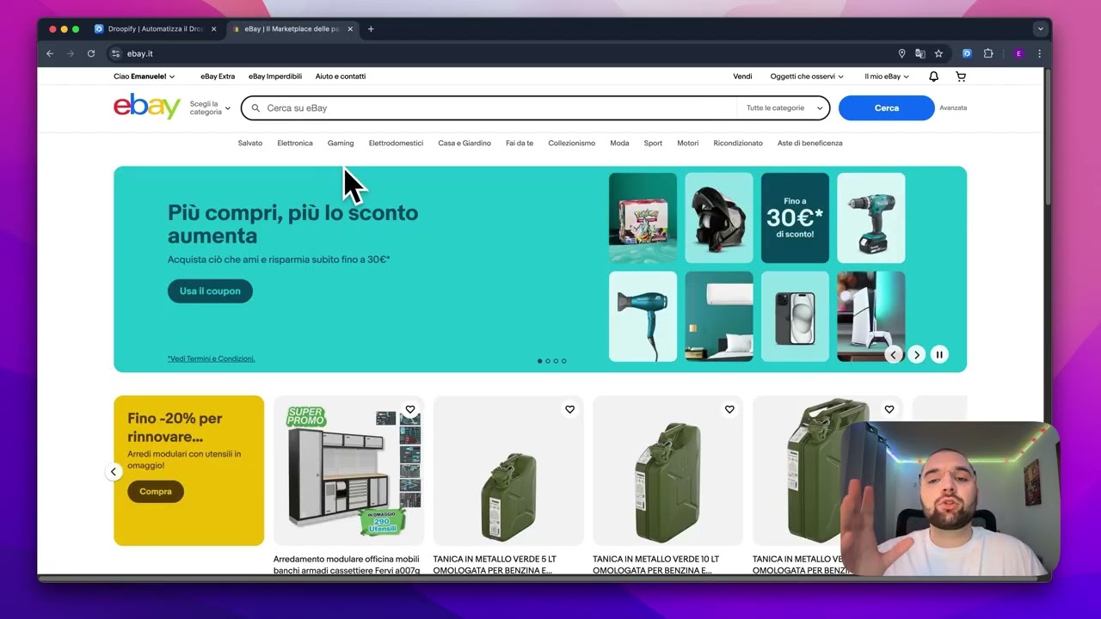
Task: Favorite the Arredamento modulare officina item
Action: click(410, 409)
